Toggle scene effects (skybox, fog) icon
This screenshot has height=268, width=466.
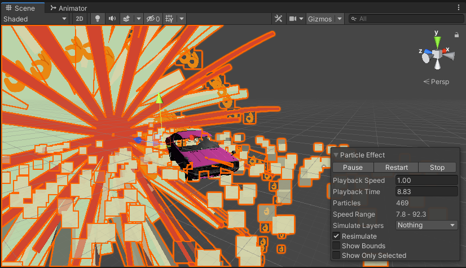pyautogui.click(x=126, y=19)
